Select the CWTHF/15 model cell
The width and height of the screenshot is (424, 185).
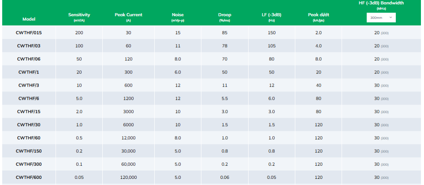coord(29,112)
